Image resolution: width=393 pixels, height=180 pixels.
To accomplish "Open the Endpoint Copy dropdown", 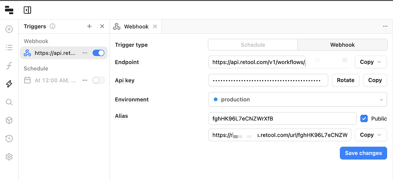I will [x=371, y=62].
